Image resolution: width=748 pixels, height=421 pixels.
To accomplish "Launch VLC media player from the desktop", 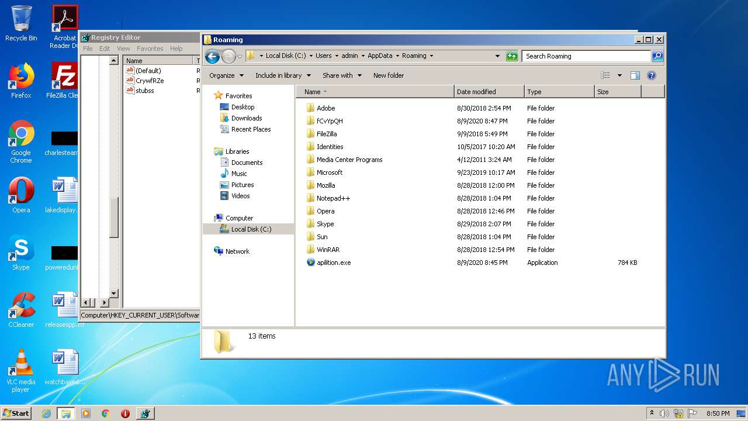I will click(x=21, y=371).
